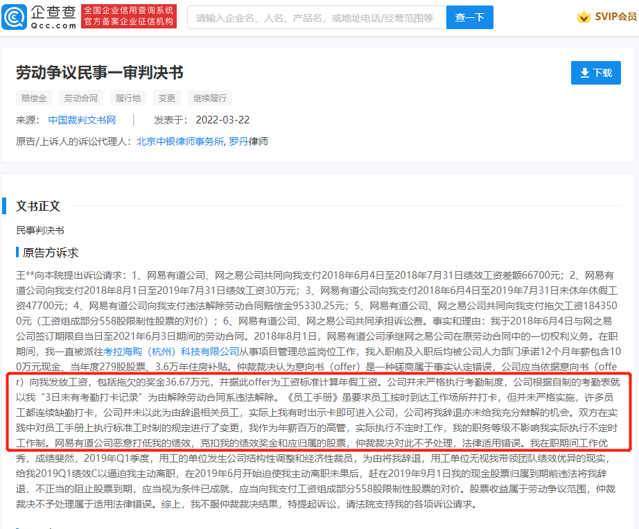Click the page title 劳动争议民事一审判决书

pyautogui.click(x=100, y=73)
